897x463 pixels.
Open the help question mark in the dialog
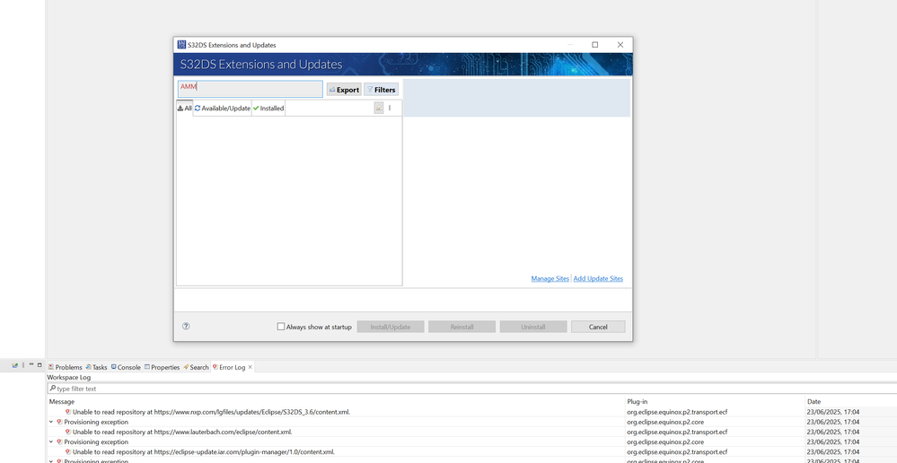[186, 327]
